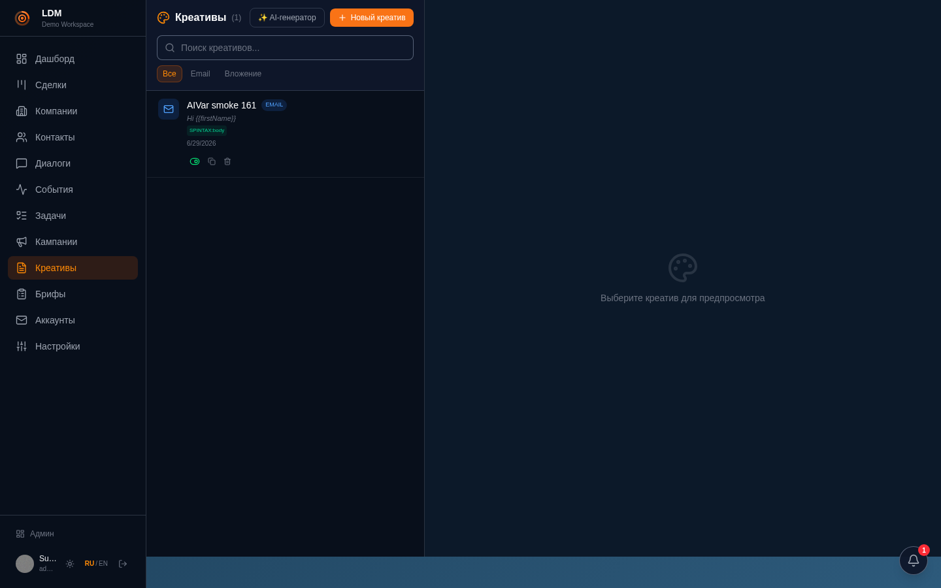Click the logout icon
Screen dimensions: 941x588
coord(123,564)
